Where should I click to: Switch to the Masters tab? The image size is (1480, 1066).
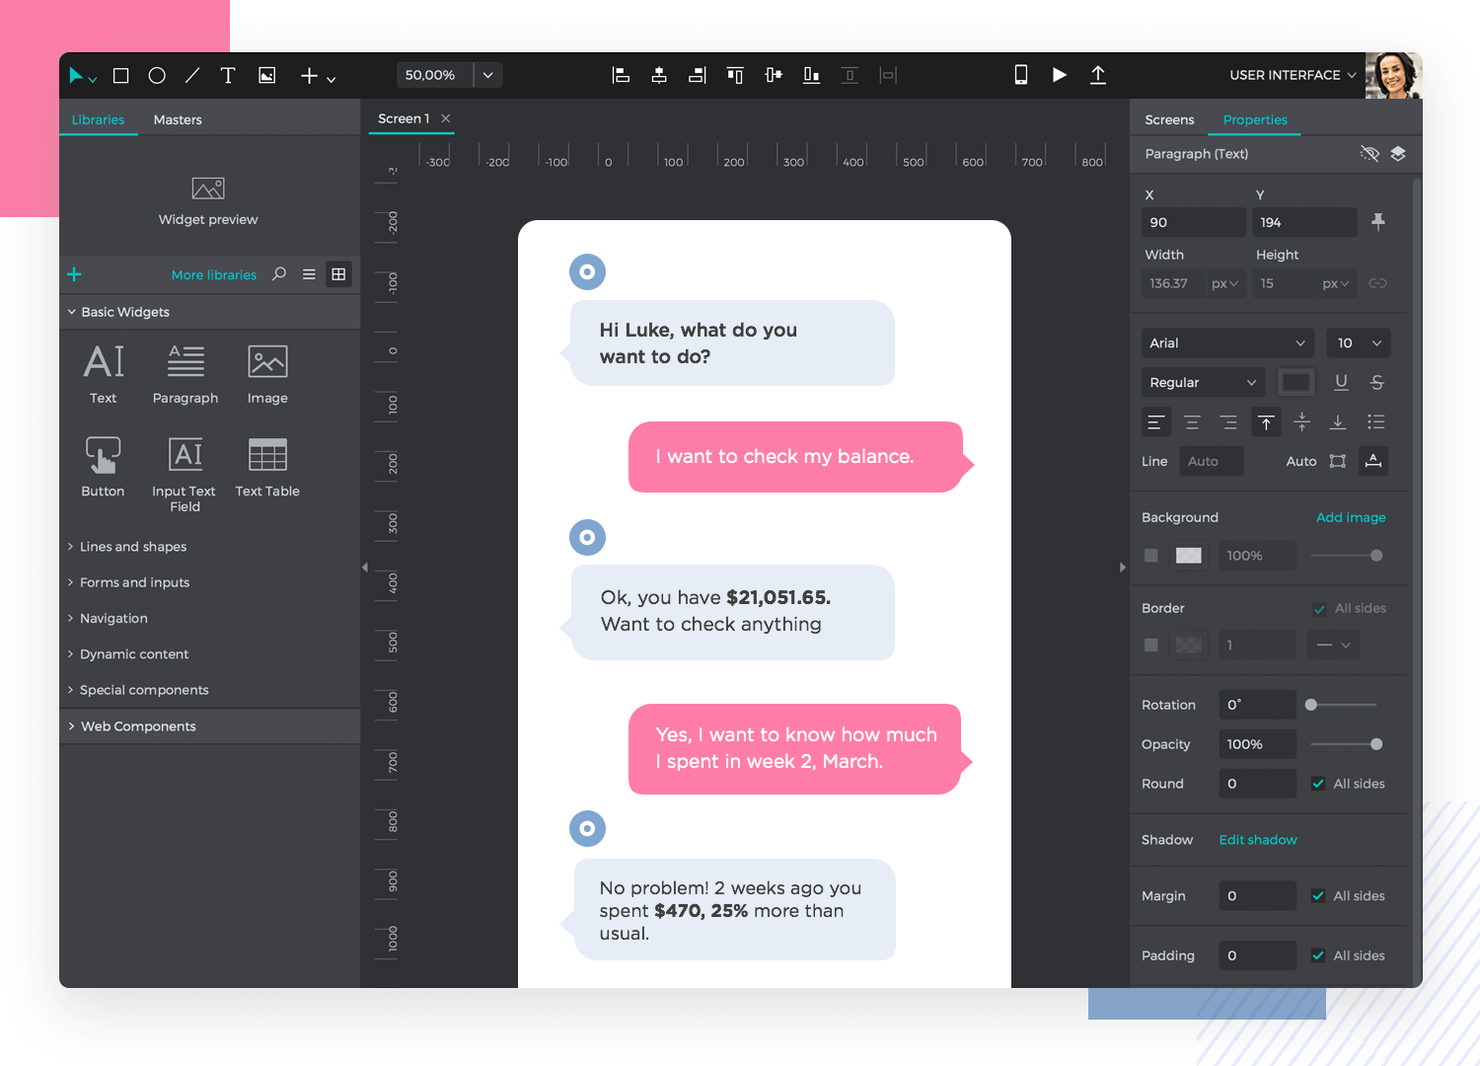click(178, 119)
